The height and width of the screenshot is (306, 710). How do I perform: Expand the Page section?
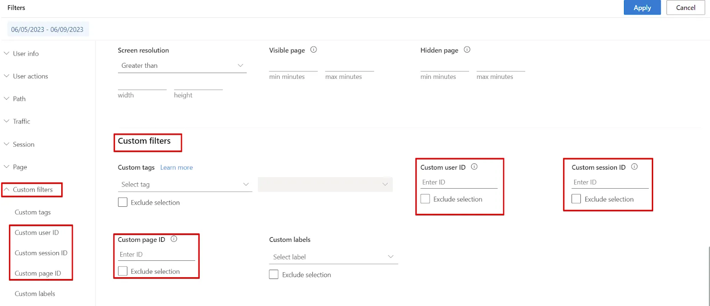16,167
